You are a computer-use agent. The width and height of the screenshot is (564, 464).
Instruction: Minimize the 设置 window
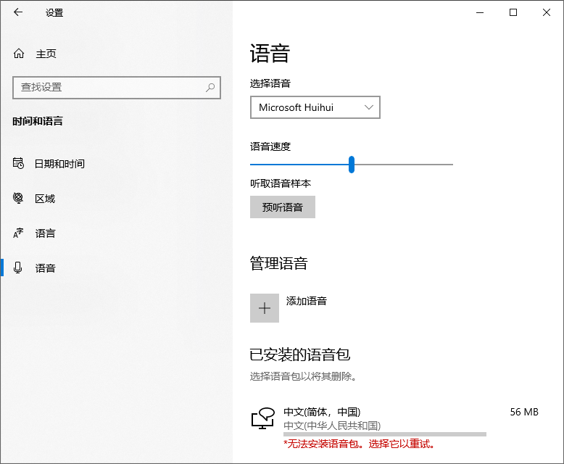point(480,12)
